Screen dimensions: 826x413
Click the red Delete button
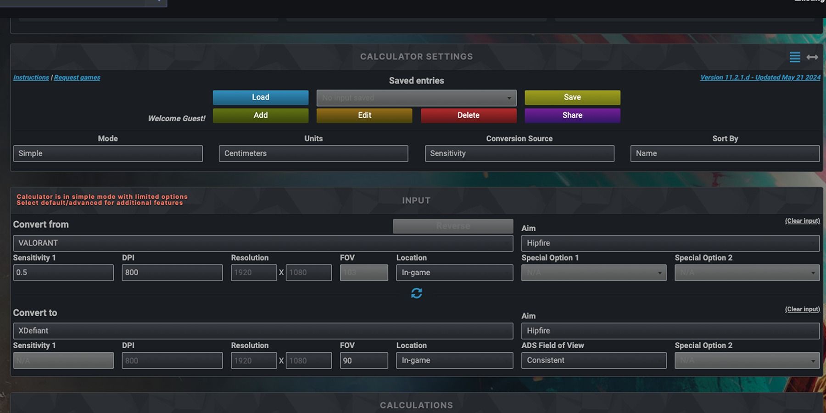[469, 116]
